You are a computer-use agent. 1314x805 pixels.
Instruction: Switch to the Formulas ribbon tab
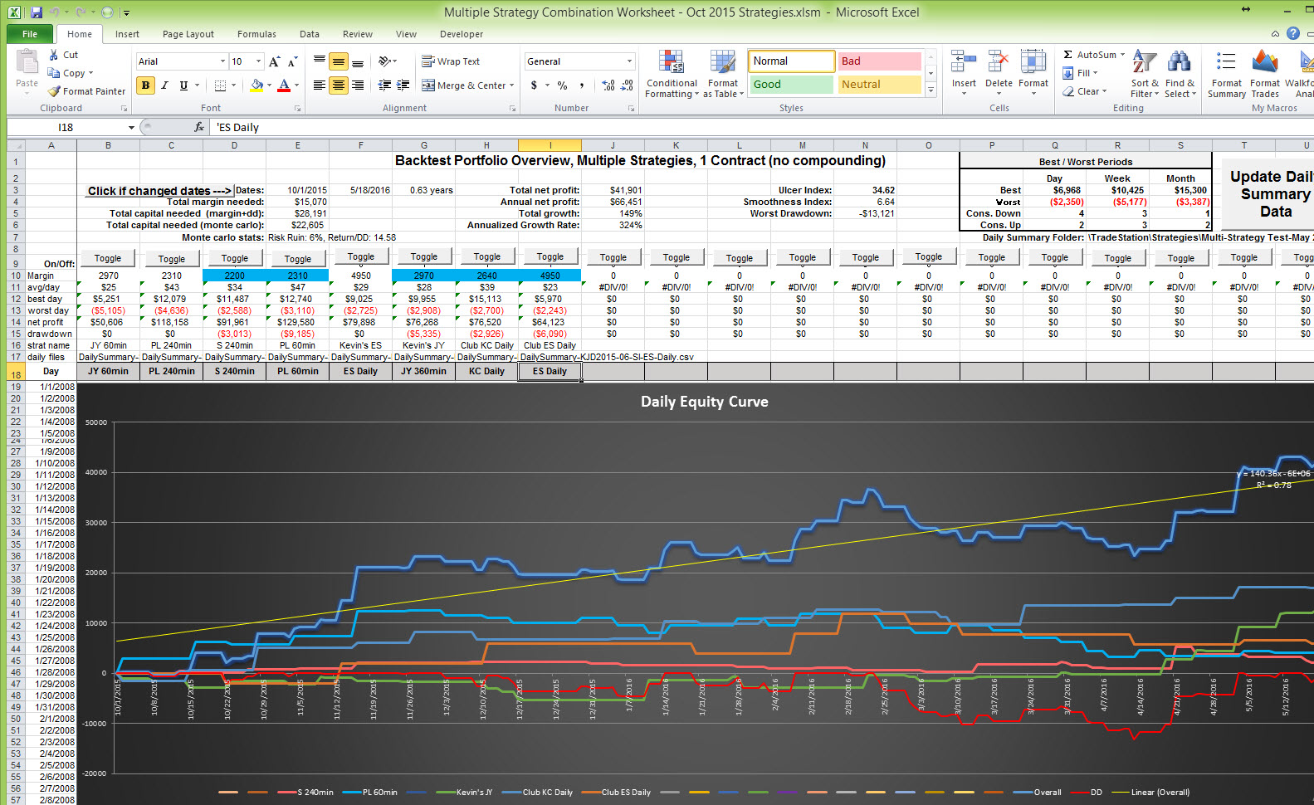[256, 34]
